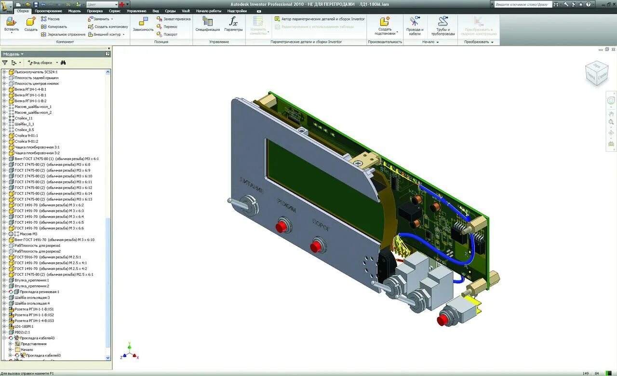Screen dimensions: 617x376
Task: Select Массив М3 in the tree
Action: click(28, 234)
